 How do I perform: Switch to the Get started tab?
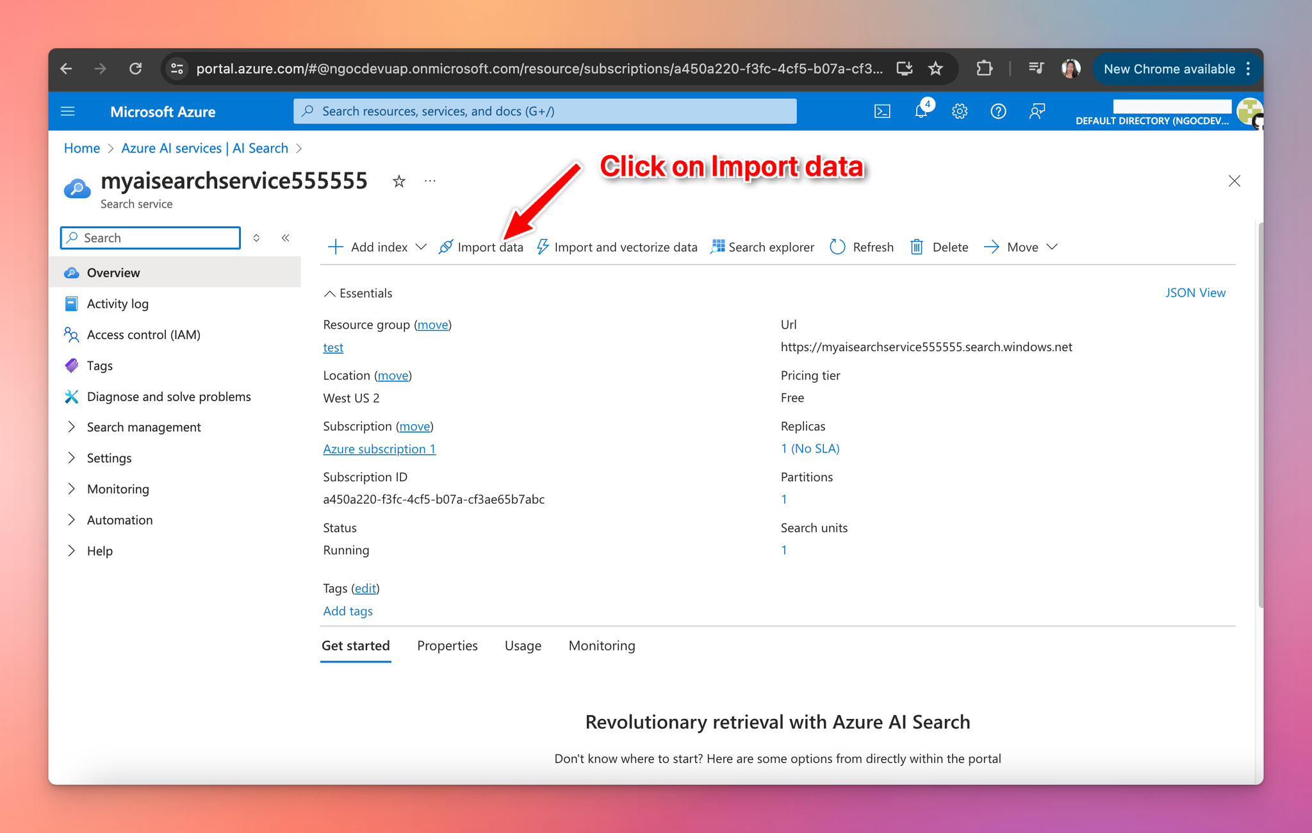tap(356, 645)
